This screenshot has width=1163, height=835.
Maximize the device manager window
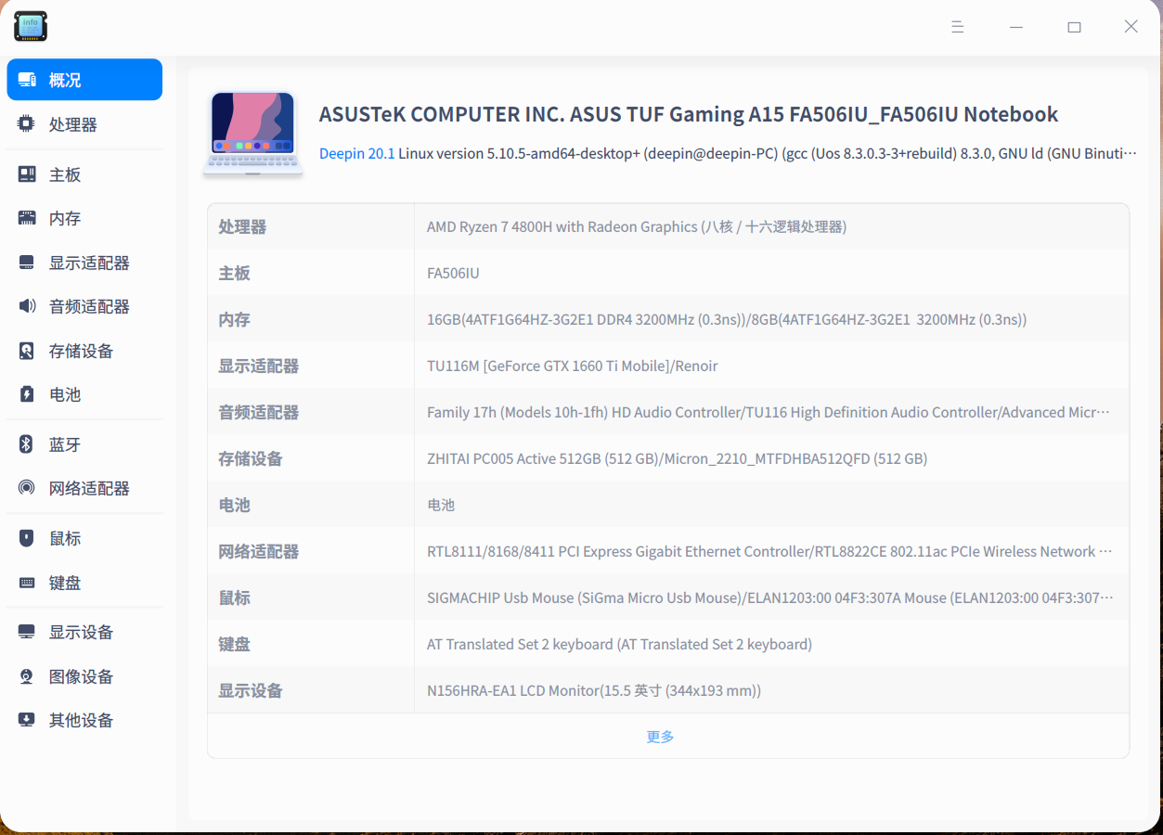pyautogui.click(x=1074, y=27)
